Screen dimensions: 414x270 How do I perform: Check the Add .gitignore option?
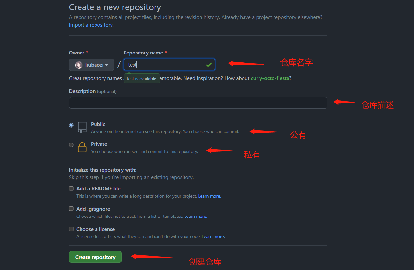point(71,209)
